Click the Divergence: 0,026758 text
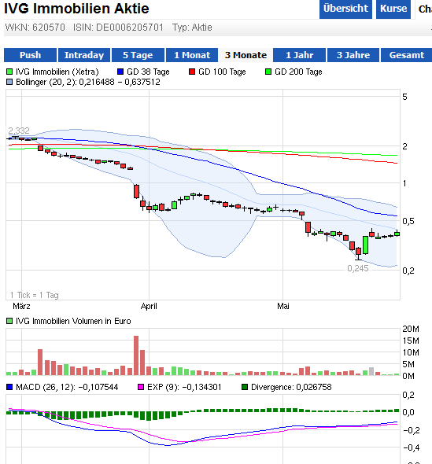The height and width of the screenshot is (464, 432). [291, 387]
